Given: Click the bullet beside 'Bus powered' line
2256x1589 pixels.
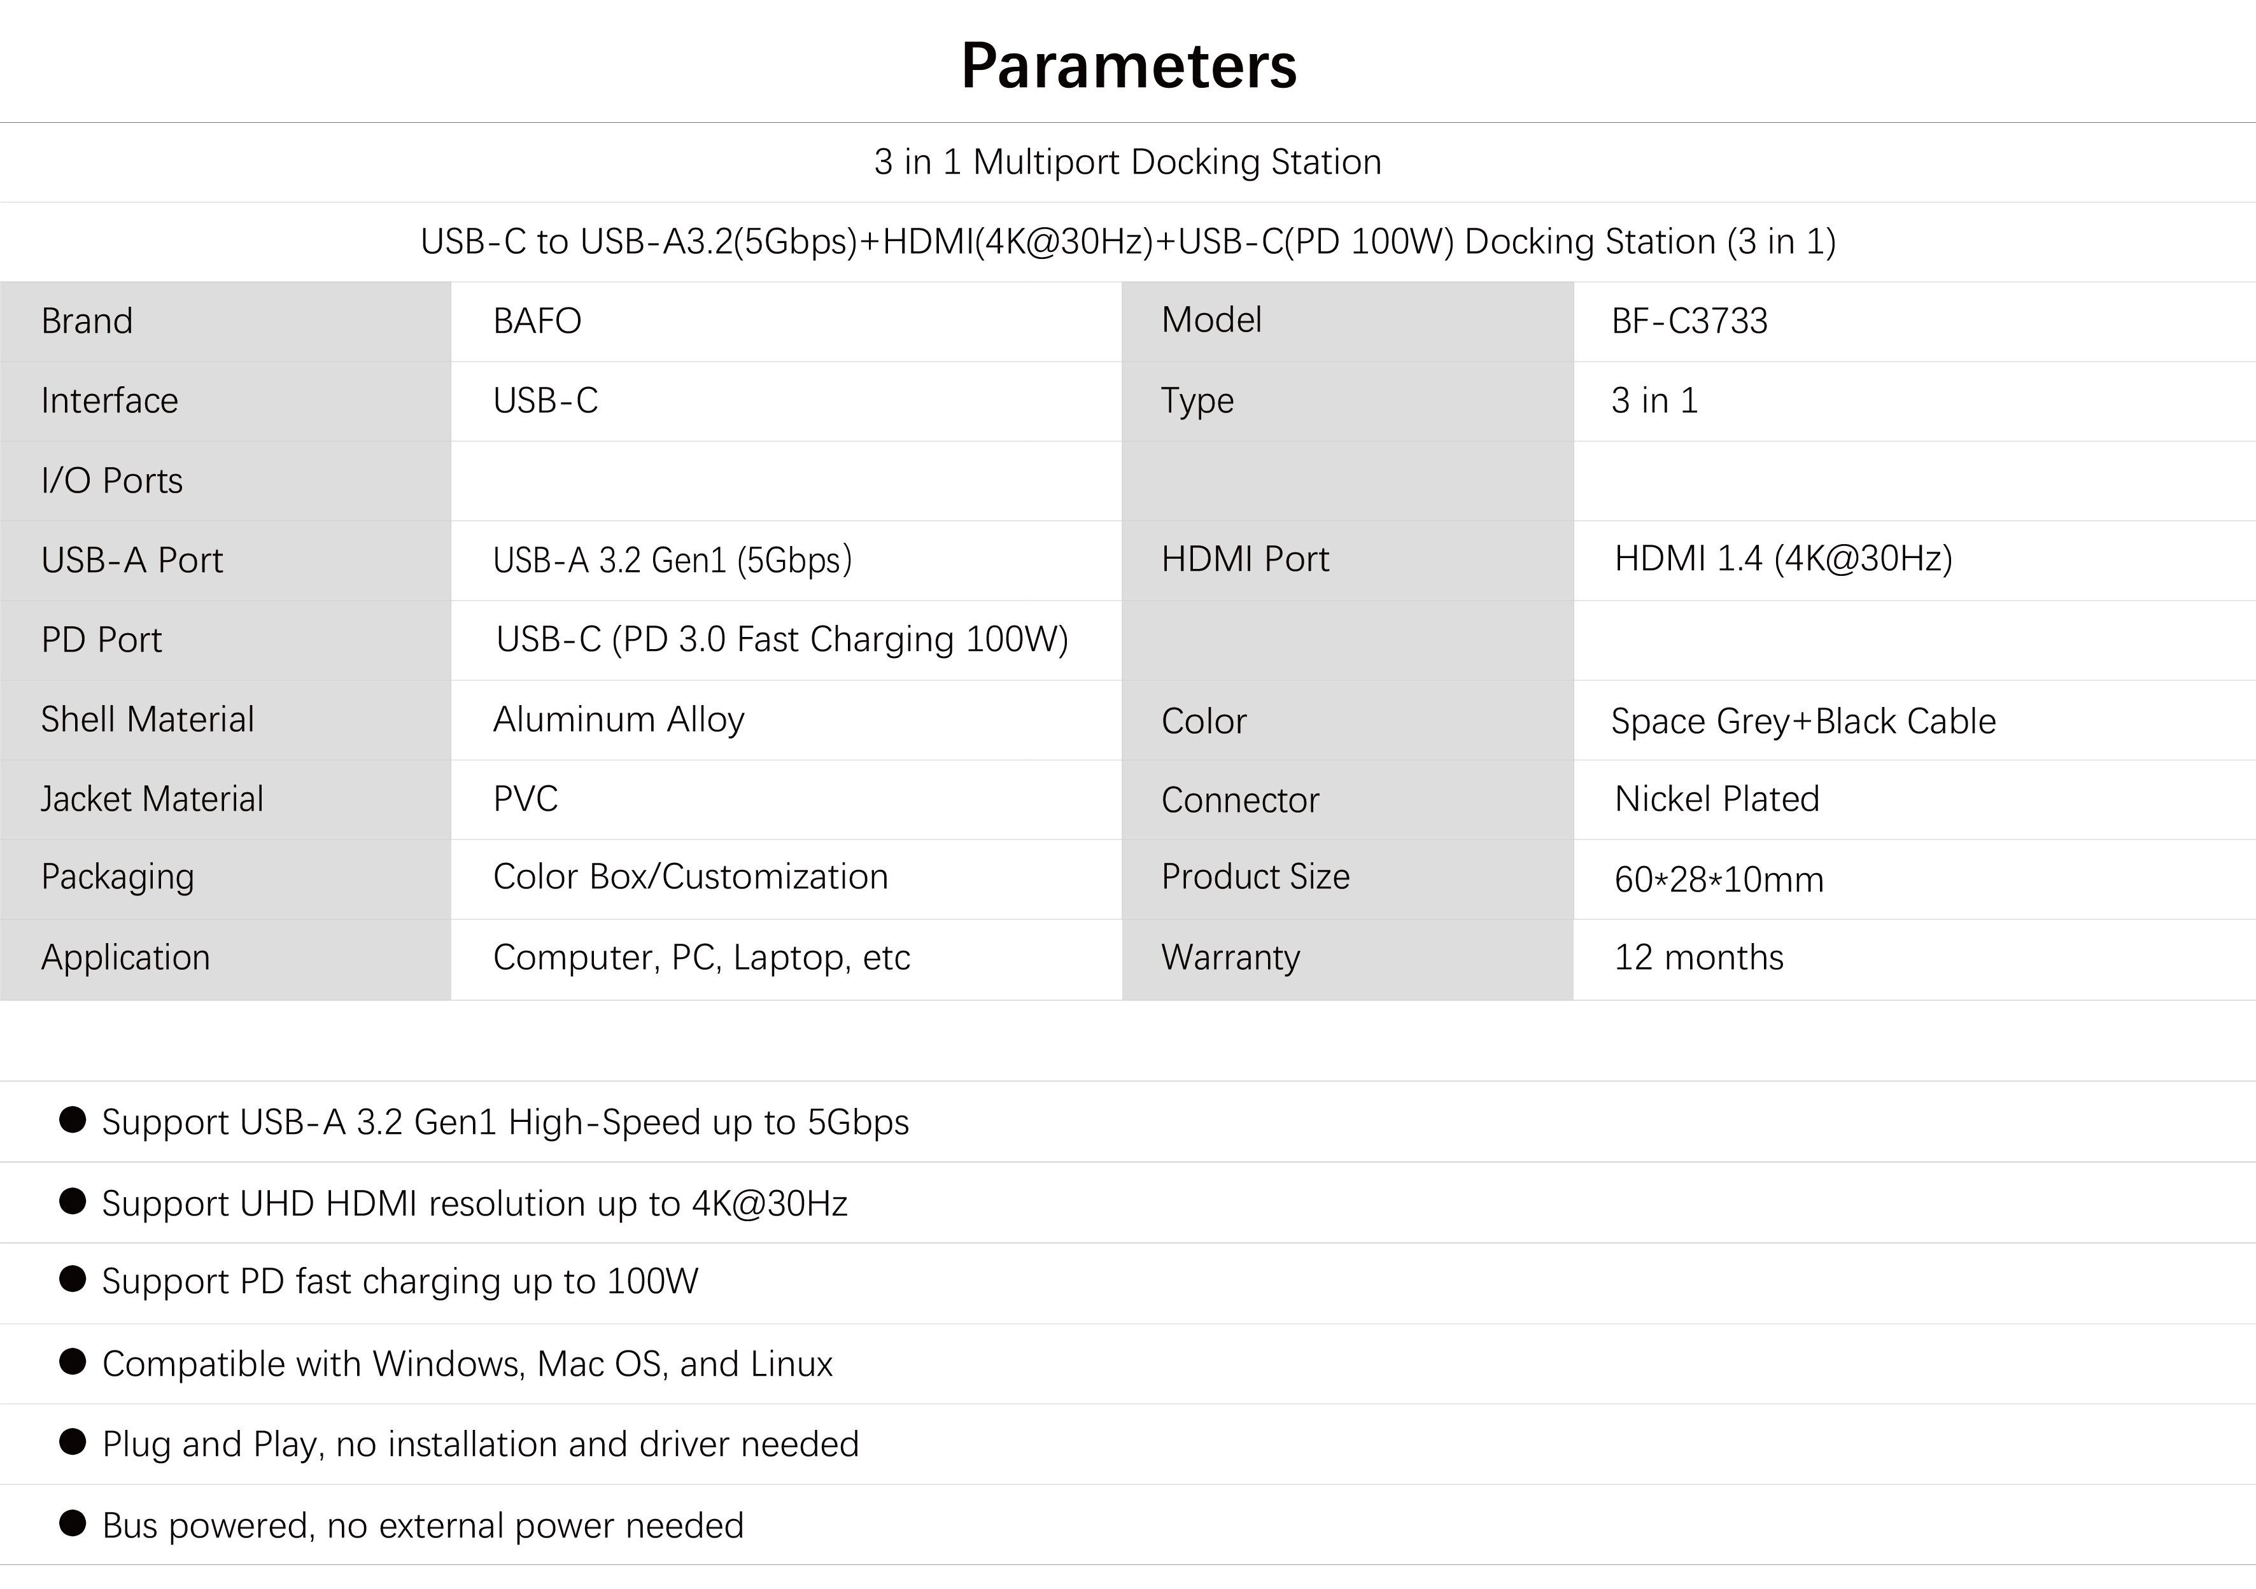Looking at the screenshot, I should 73,1523.
